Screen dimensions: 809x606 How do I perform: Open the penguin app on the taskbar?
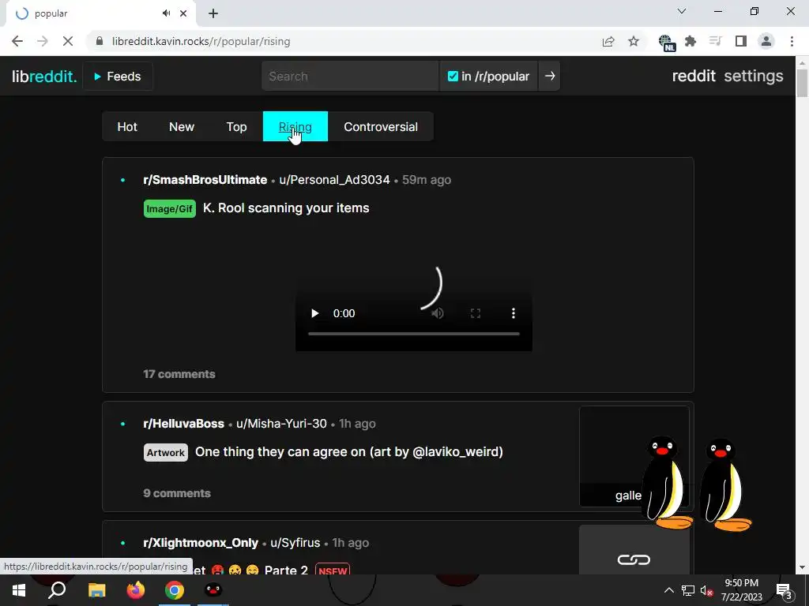[x=213, y=590]
